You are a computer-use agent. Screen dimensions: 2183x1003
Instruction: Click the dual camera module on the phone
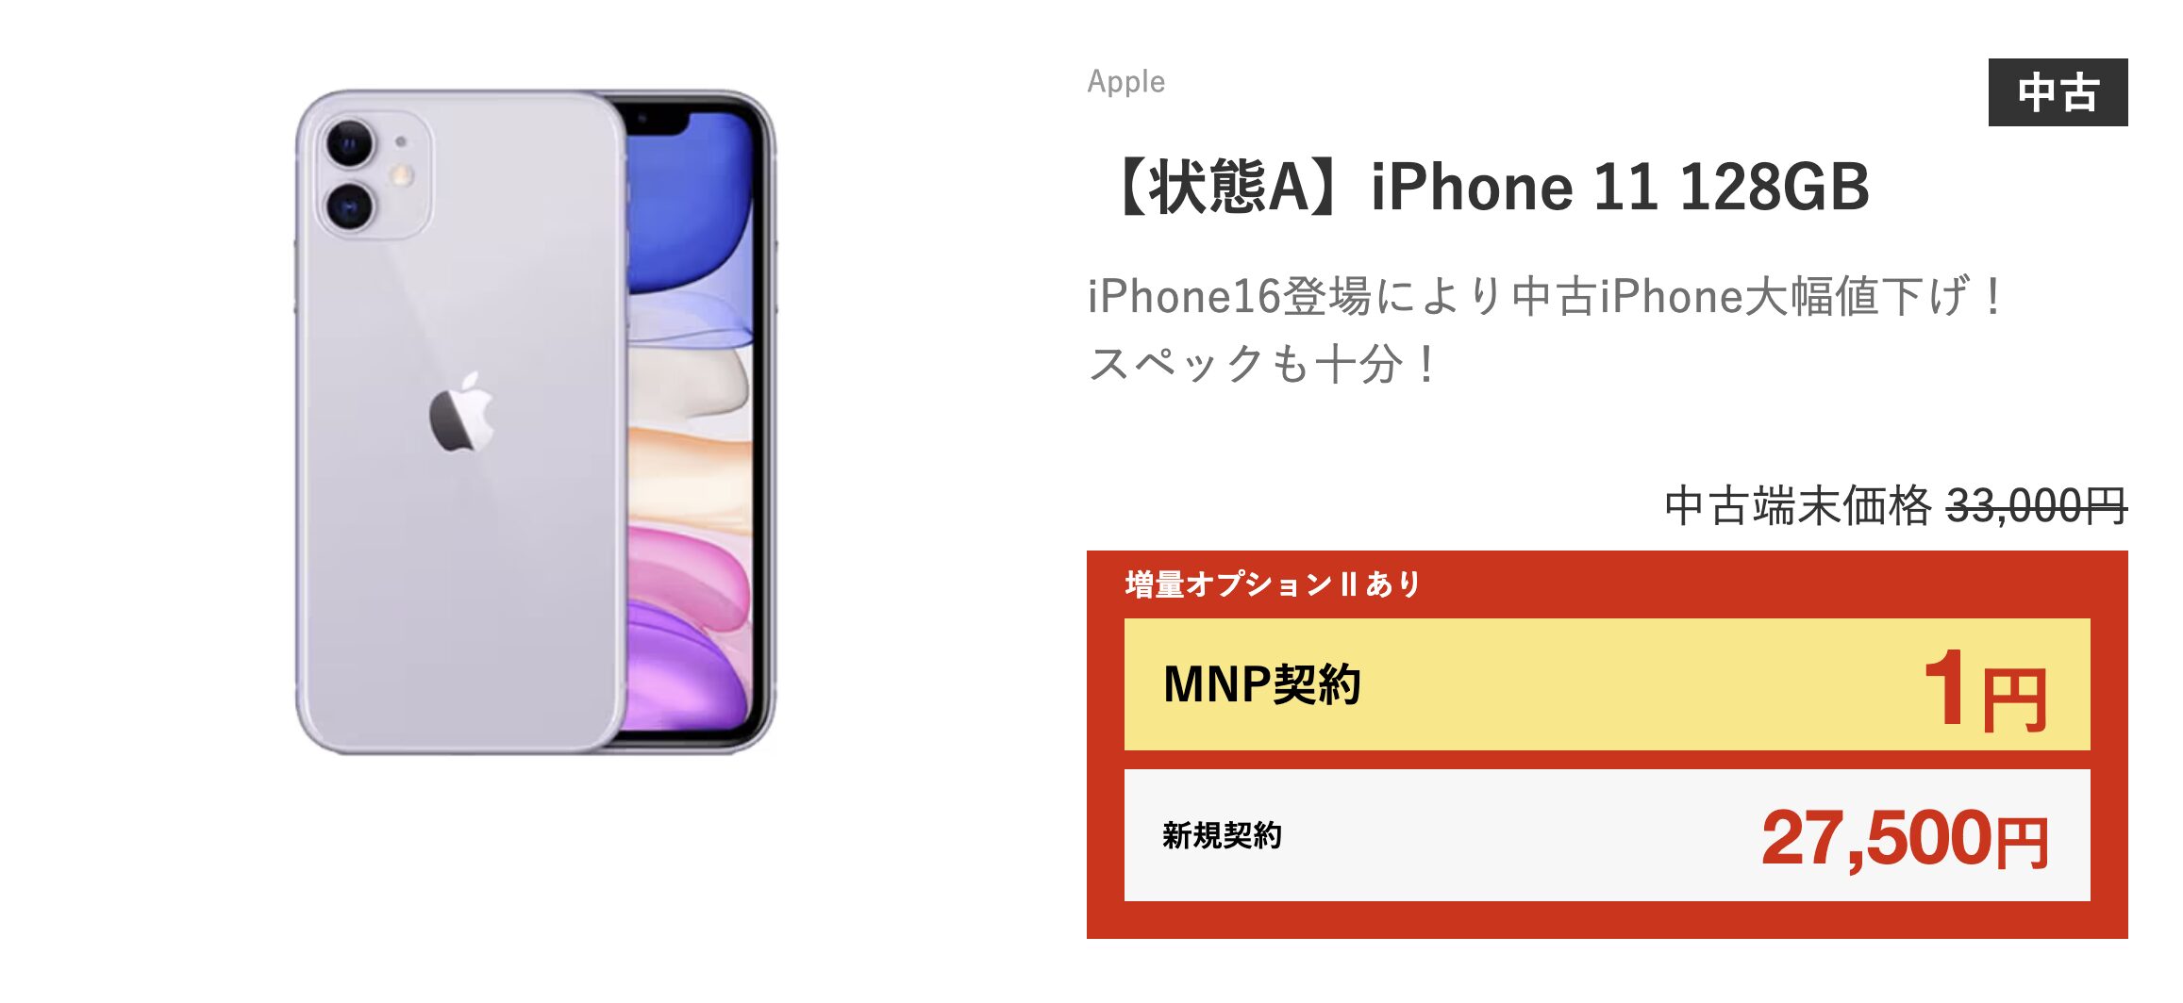point(373,176)
